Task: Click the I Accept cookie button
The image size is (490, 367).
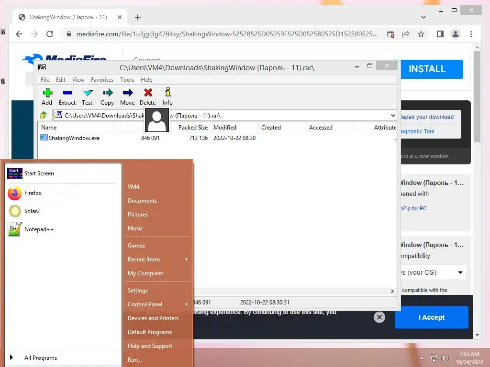Action: click(432, 317)
